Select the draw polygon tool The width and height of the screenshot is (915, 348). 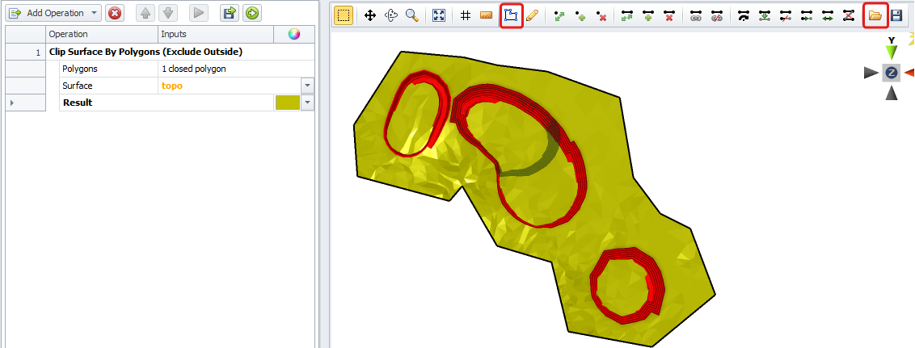[x=511, y=15]
